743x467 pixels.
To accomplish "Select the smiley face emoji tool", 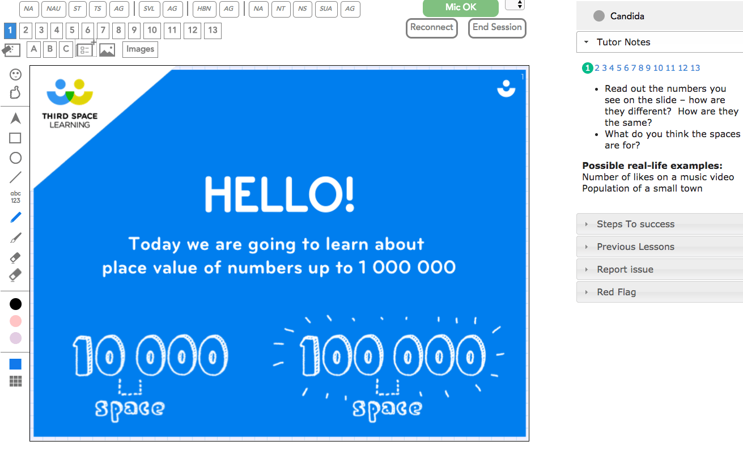I will (x=16, y=74).
